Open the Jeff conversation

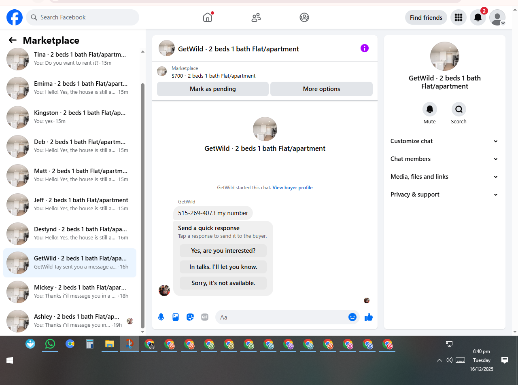(x=70, y=204)
